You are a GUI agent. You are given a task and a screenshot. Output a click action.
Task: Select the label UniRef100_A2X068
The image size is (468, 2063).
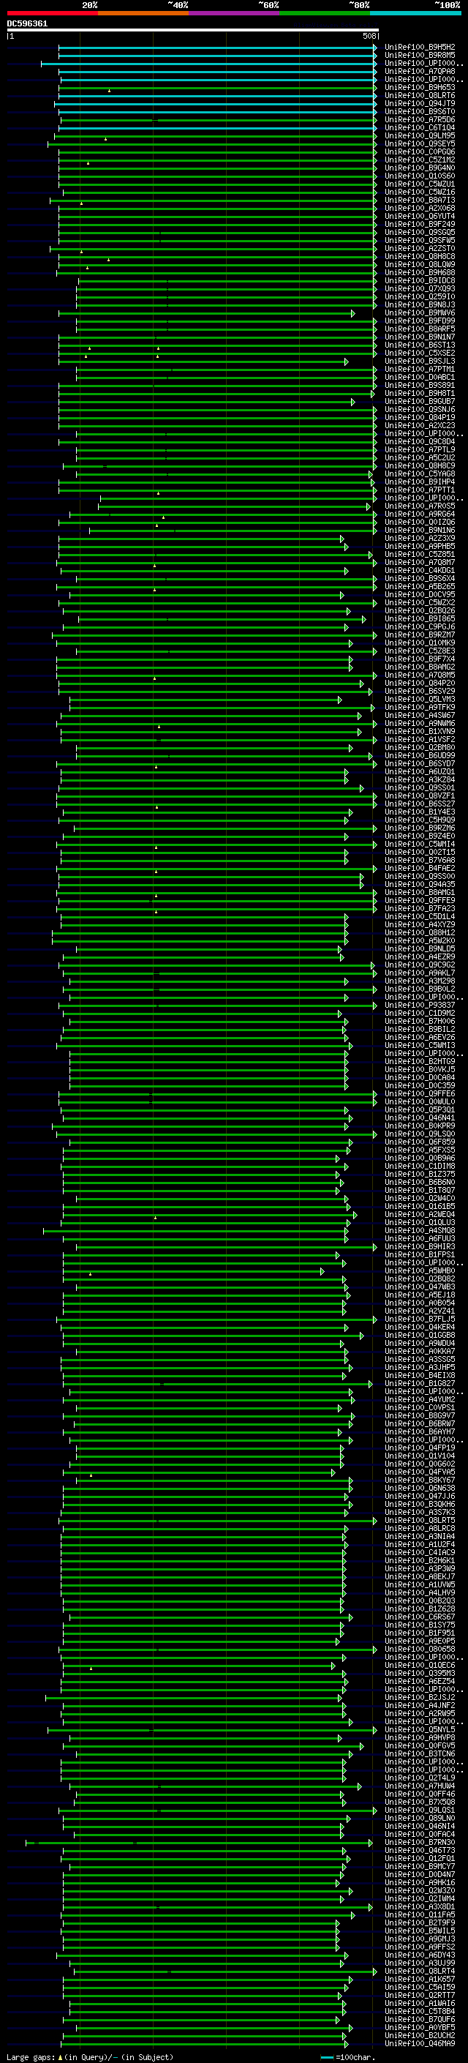tap(420, 209)
